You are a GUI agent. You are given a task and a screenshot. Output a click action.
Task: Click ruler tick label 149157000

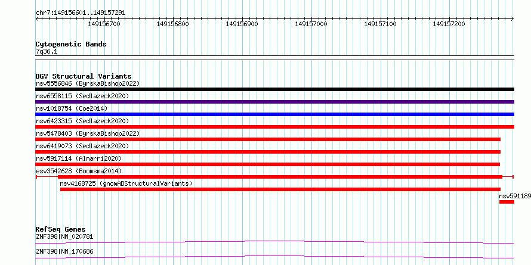pos(311,24)
